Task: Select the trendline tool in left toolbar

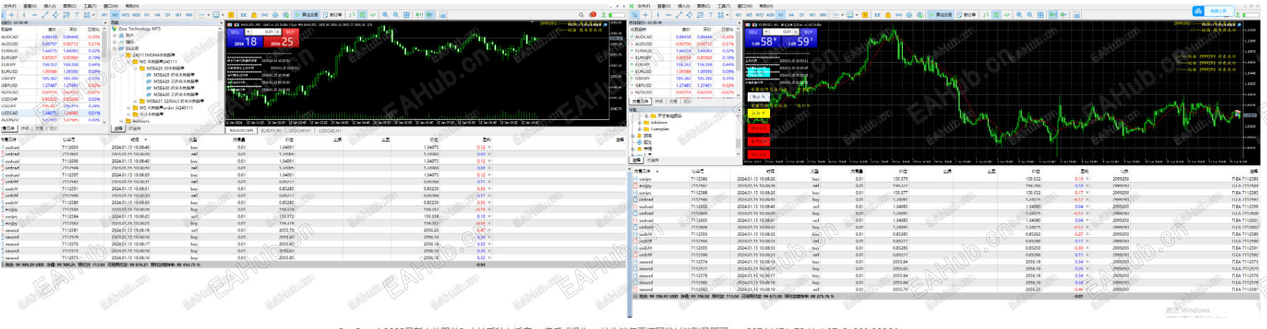Action: tap(45, 15)
